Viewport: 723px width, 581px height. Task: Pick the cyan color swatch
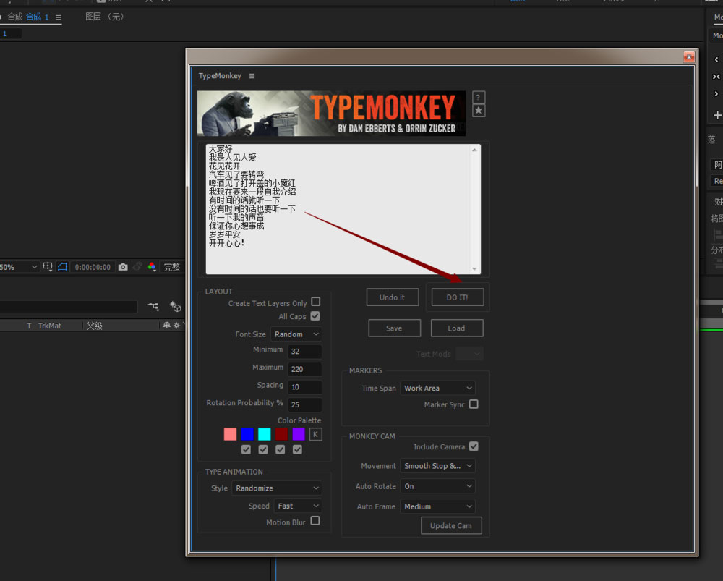tap(265, 434)
